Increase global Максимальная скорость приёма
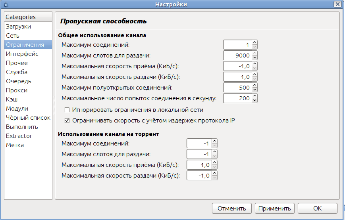This screenshot has width=345, height=220. [254, 64]
